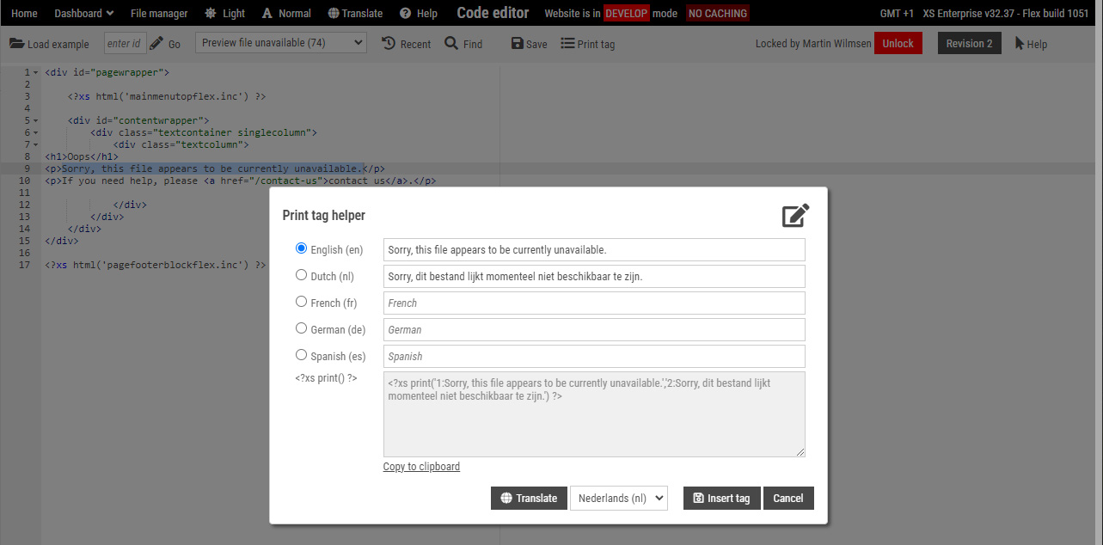Viewport: 1103px width, 545px height.
Task: Click the red Unlock button
Action: pos(898,43)
